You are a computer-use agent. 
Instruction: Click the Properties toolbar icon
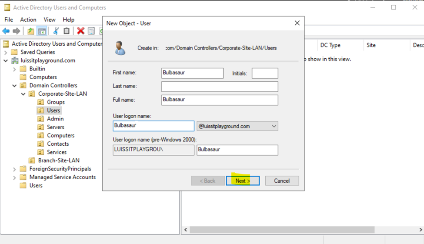[91, 31]
